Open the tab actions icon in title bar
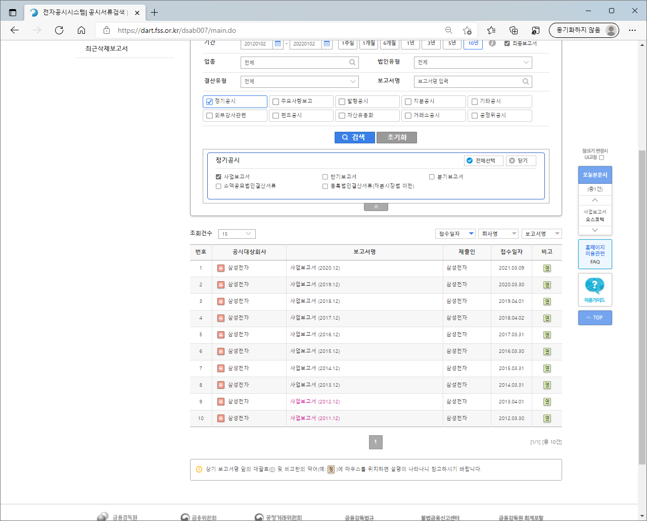 pyautogui.click(x=13, y=12)
